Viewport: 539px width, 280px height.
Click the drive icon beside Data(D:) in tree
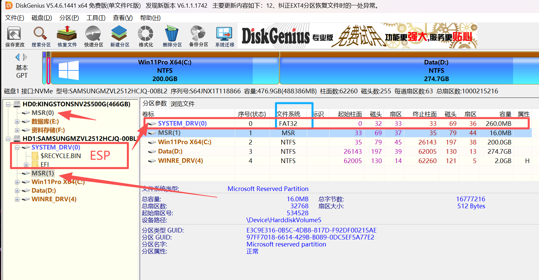pyautogui.click(x=26, y=191)
